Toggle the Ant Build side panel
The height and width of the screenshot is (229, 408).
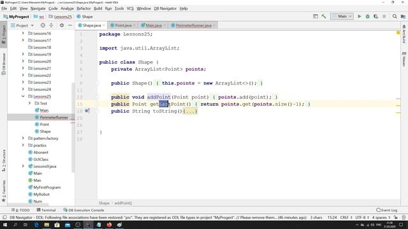click(404, 34)
